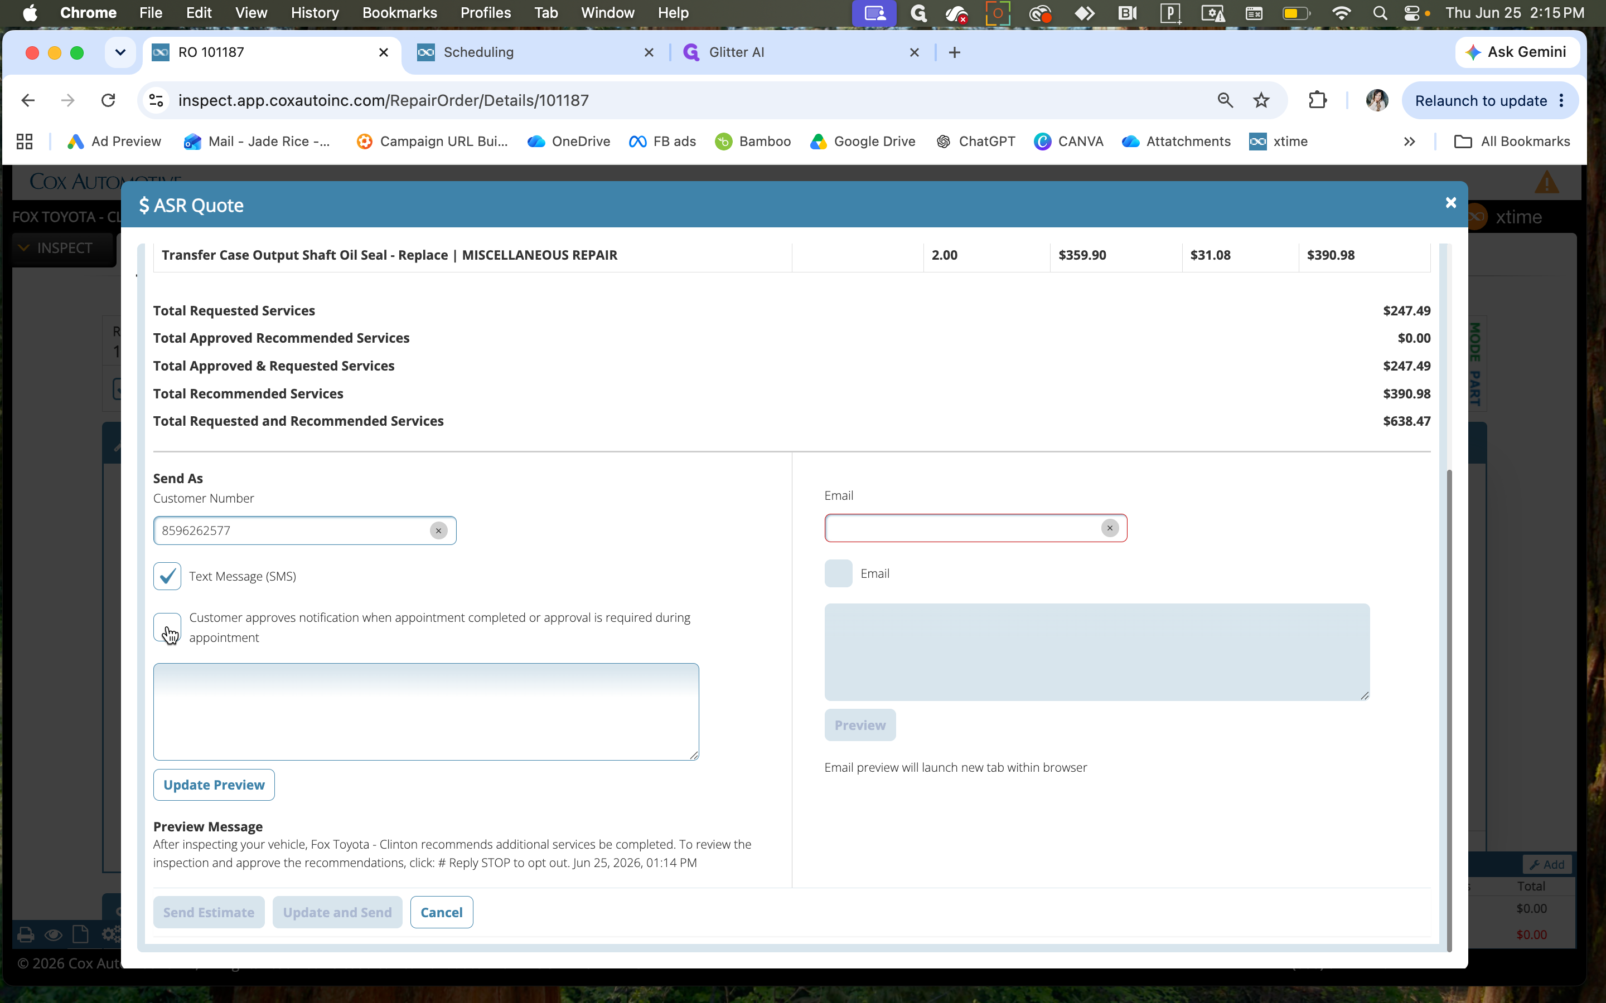The height and width of the screenshot is (1003, 1606).
Task: Click the email message text area
Action: coord(1097,652)
